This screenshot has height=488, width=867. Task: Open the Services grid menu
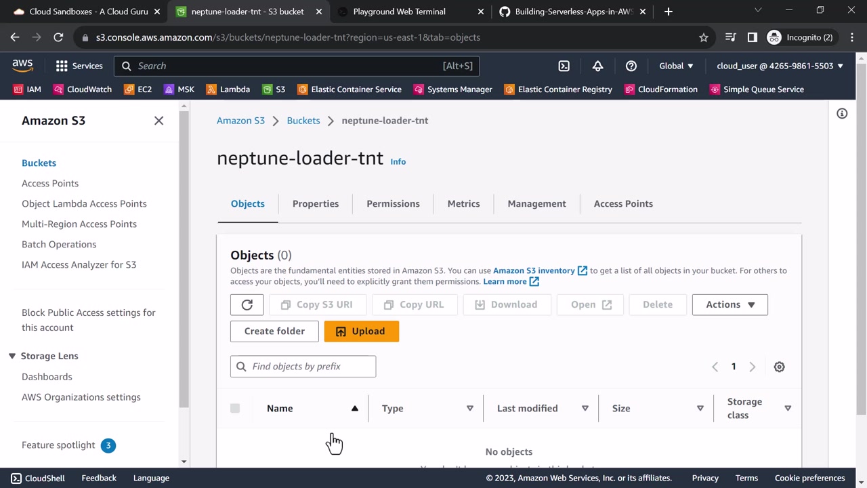pos(62,66)
